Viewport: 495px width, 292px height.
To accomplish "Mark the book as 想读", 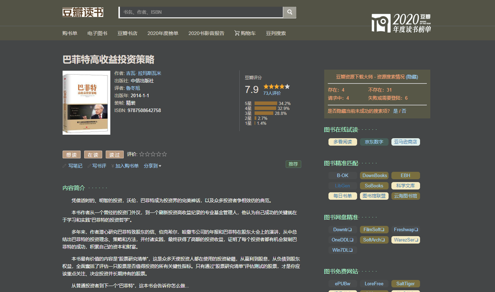I will 71,154.
